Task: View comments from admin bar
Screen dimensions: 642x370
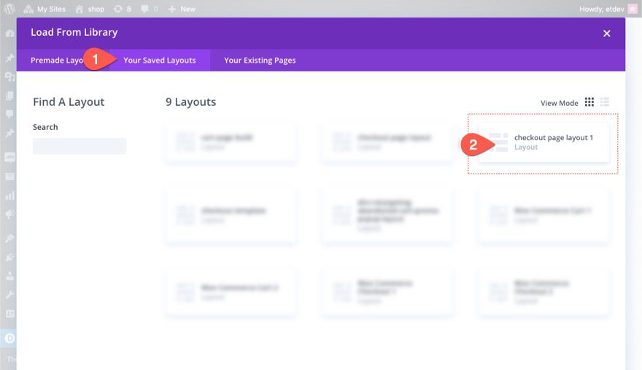Action: [149, 9]
